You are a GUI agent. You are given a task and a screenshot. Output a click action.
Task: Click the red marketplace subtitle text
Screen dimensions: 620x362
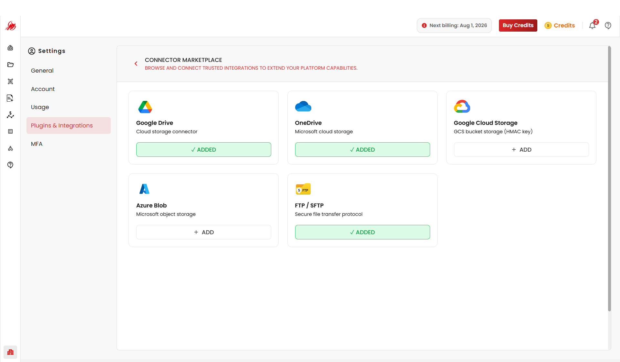(x=251, y=68)
